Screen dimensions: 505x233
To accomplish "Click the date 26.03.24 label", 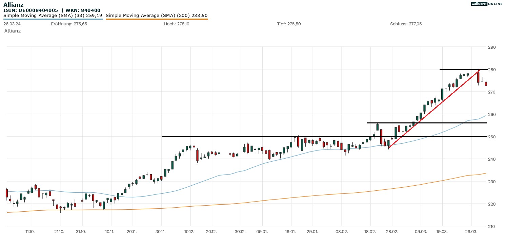I will (12, 24).
